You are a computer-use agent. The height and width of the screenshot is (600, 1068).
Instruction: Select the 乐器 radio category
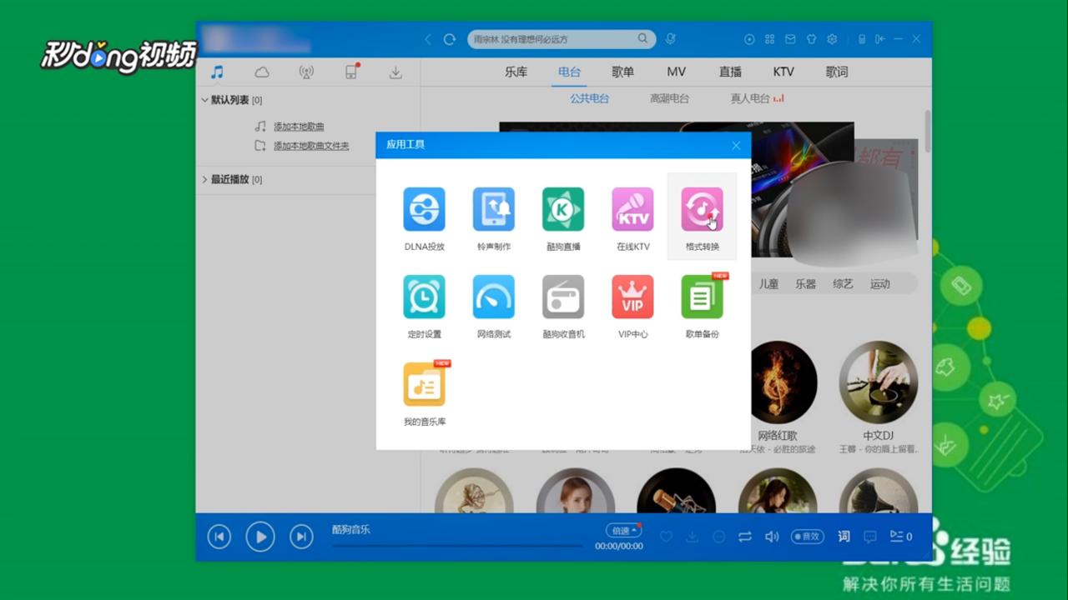(x=805, y=284)
